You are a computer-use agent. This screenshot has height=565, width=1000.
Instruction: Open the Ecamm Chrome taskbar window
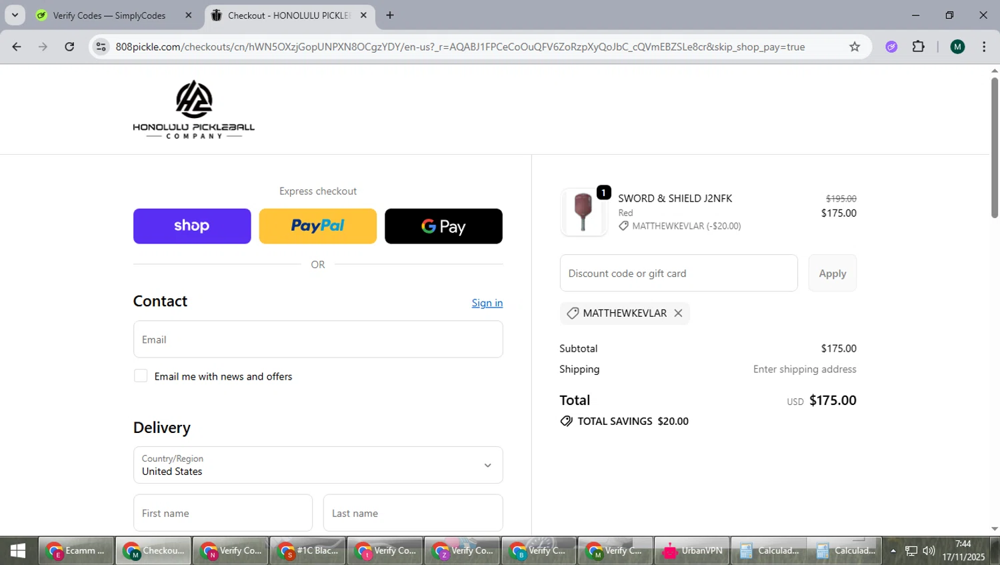click(76, 550)
